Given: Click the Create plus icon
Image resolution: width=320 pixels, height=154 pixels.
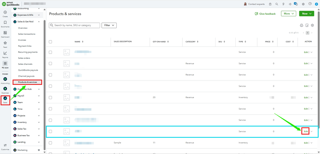Looking at the screenshot, I should pos(5,12).
